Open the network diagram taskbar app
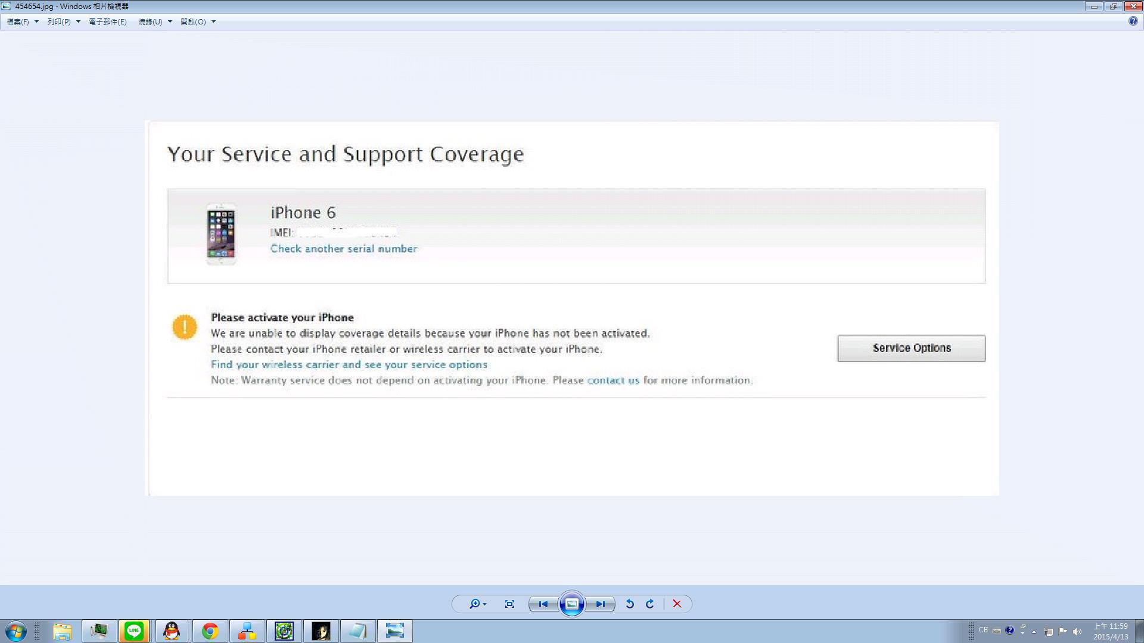The image size is (1144, 643). [x=247, y=631]
